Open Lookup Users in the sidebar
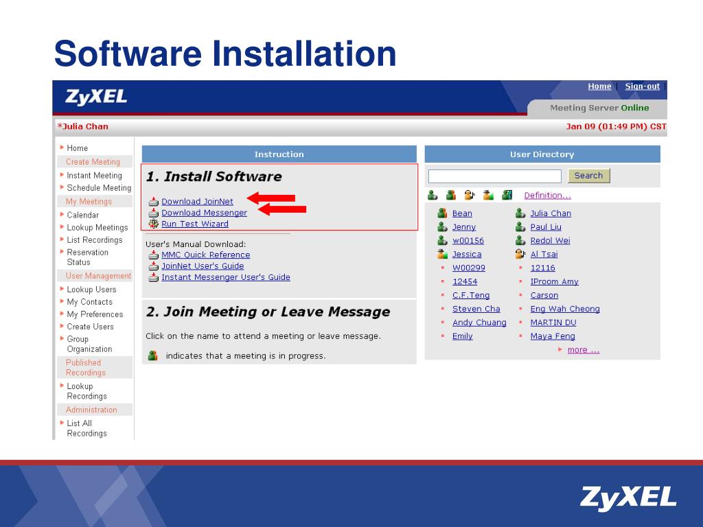 coord(91,290)
